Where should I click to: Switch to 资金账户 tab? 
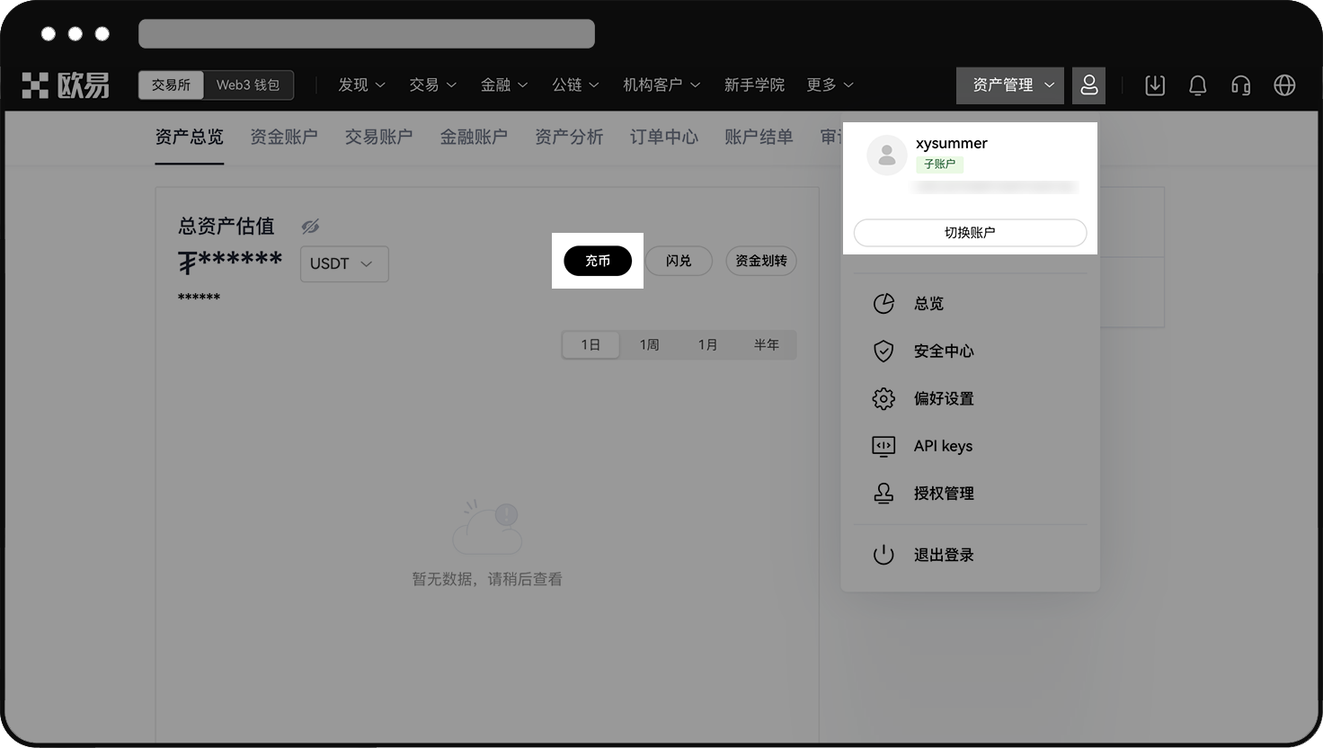tap(283, 137)
